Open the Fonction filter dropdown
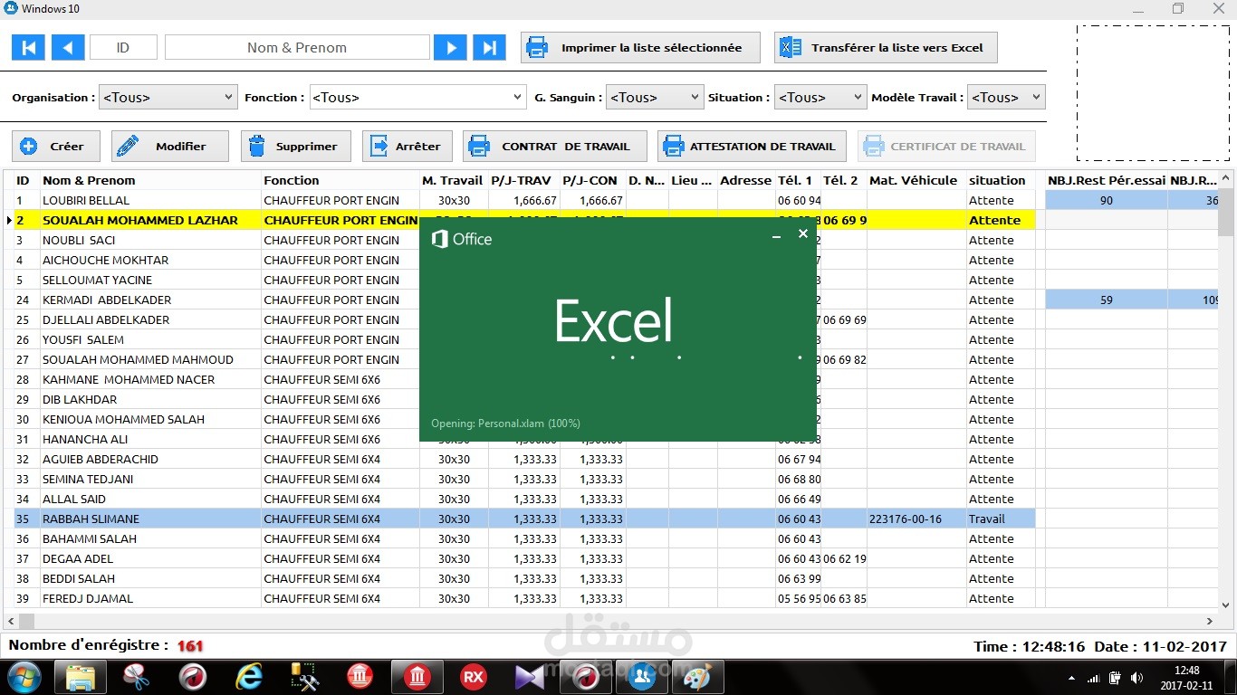This screenshot has width=1237, height=695. coord(417,97)
